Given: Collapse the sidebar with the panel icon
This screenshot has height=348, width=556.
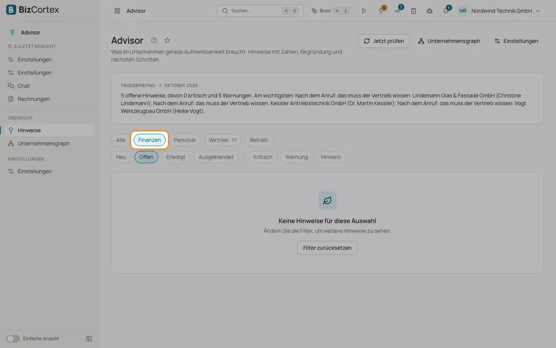Looking at the screenshot, I should pyautogui.click(x=89, y=339).
